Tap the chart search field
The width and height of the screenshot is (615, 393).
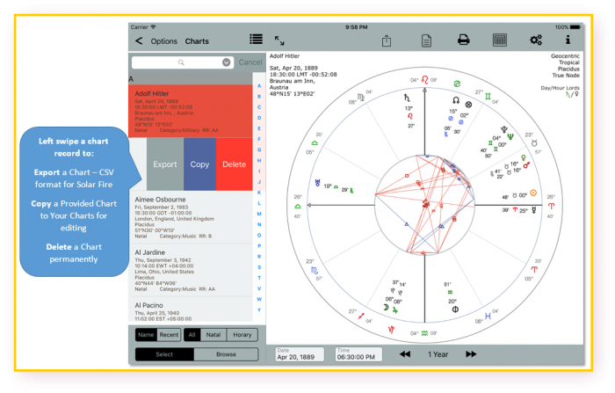point(183,62)
